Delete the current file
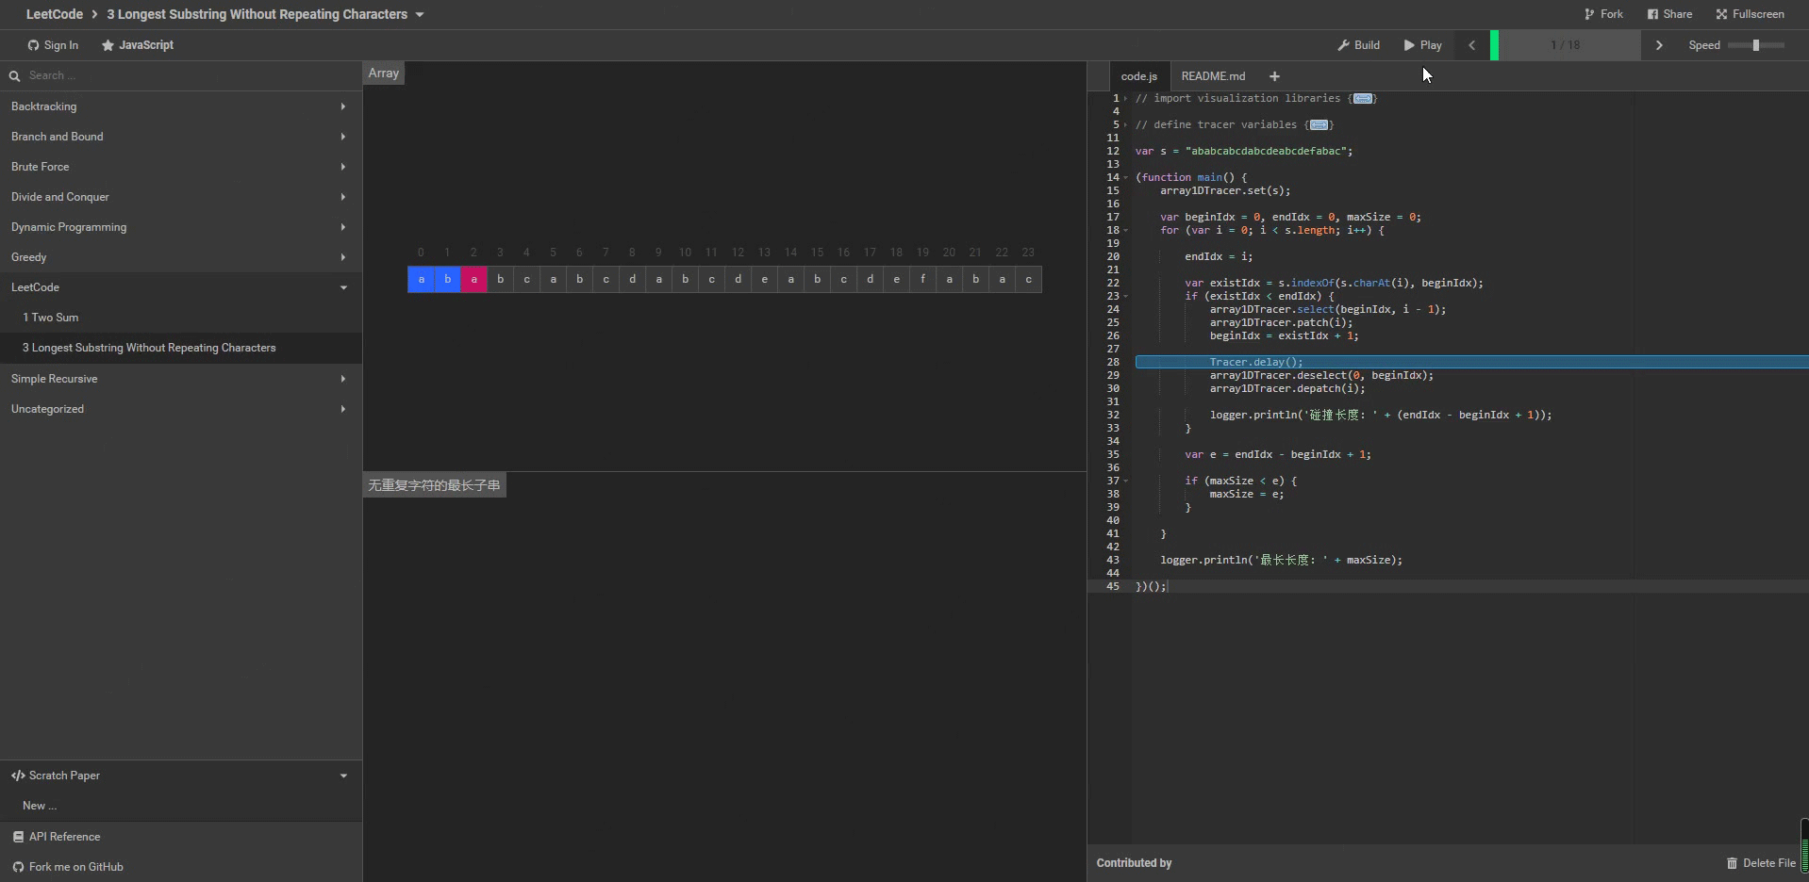1809x882 pixels. [x=1760, y=863]
